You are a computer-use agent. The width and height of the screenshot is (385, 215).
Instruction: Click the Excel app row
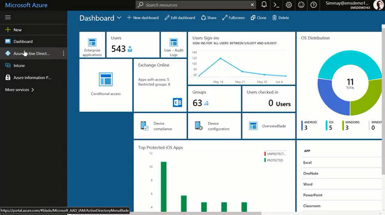click(341, 162)
